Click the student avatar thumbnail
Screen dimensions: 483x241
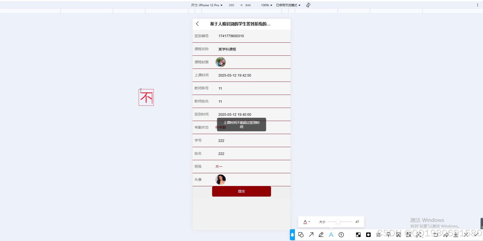[x=220, y=179]
